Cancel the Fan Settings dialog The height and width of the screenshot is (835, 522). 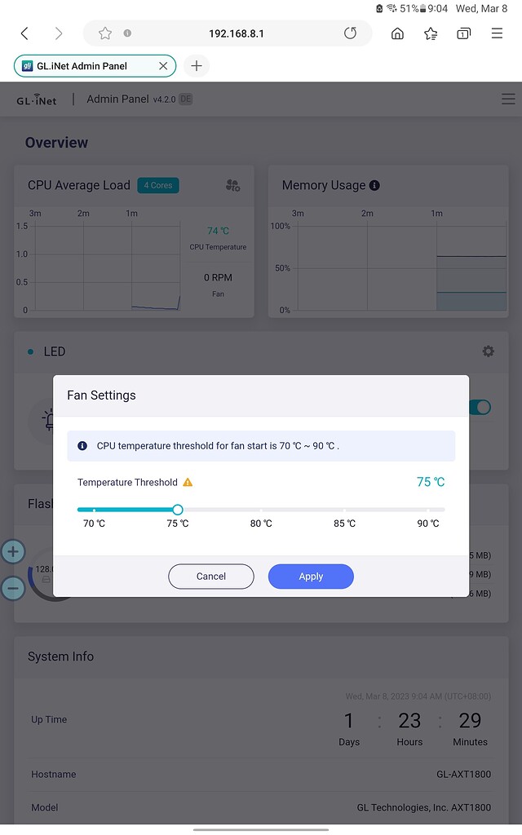(210, 577)
